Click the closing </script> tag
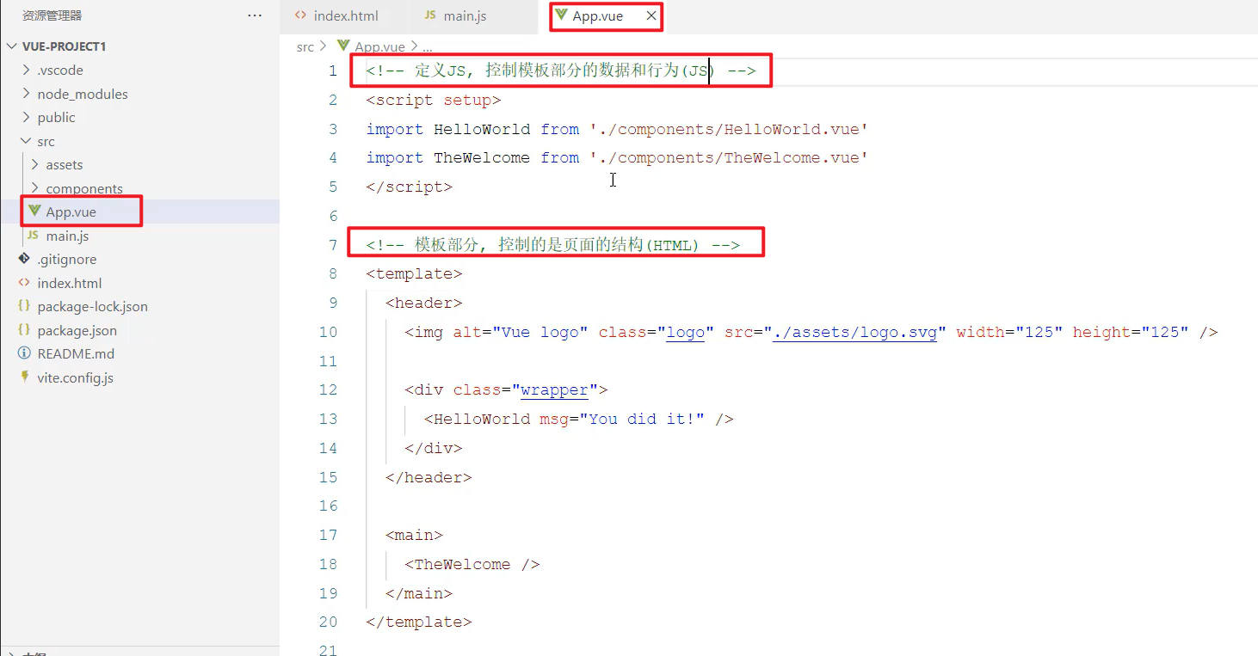This screenshot has width=1258, height=656. pyautogui.click(x=409, y=187)
